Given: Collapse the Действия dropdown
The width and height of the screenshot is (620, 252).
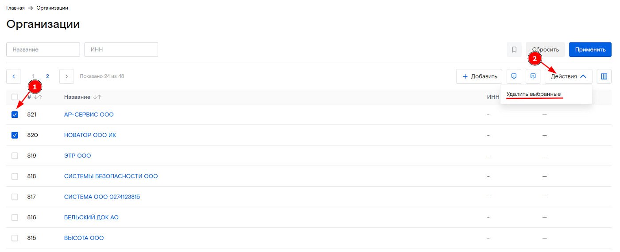Looking at the screenshot, I should click(569, 76).
